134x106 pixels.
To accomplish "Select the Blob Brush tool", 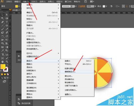I will [x=2, y=33].
